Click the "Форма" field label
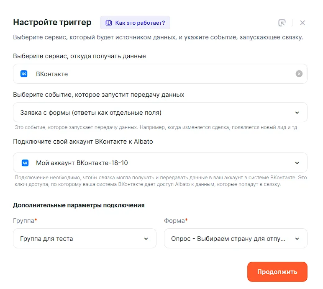 (x=174, y=220)
